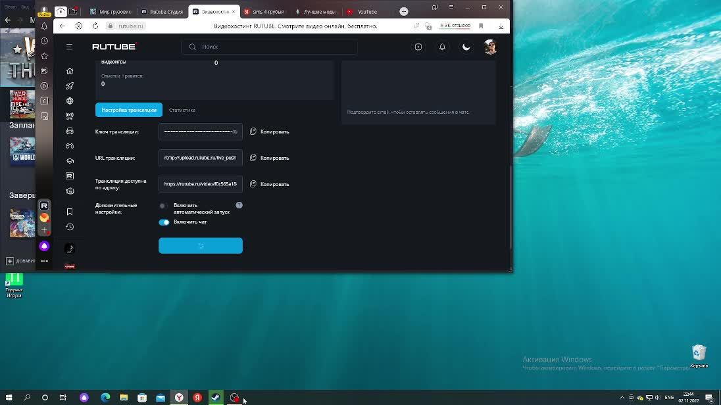Click the blue loading submit button
Viewport: 721px width, 405px height.
pos(201,245)
